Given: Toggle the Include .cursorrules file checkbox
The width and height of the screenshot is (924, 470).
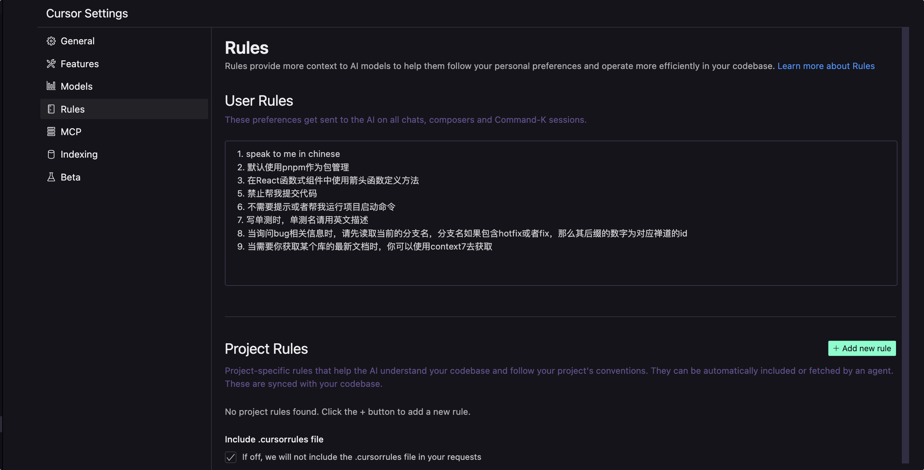Looking at the screenshot, I should click(x=231, y=457).
